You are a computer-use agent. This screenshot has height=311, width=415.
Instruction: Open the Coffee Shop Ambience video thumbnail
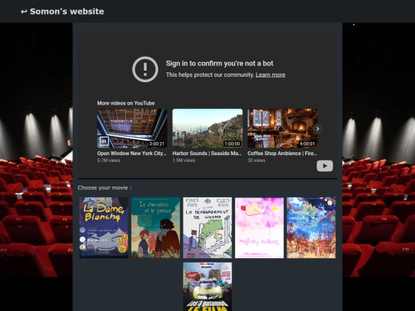282,128
